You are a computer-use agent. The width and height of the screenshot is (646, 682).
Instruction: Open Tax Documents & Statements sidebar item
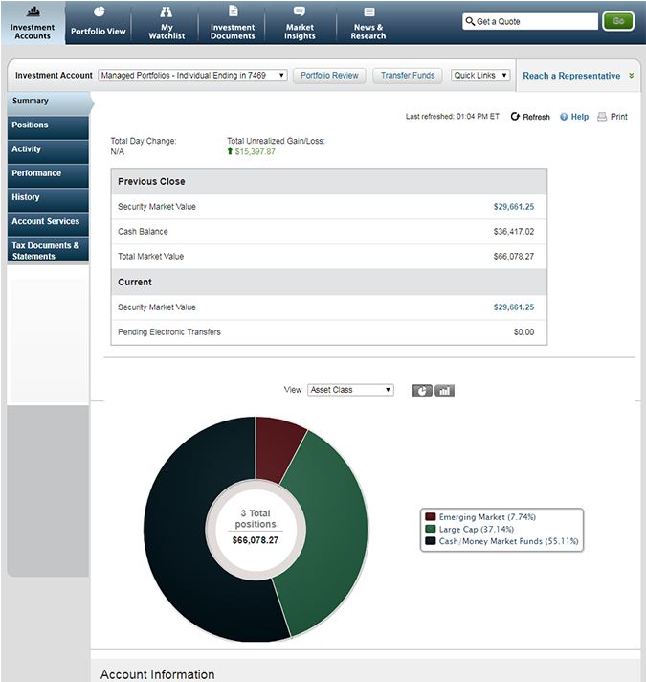(47, 251)
